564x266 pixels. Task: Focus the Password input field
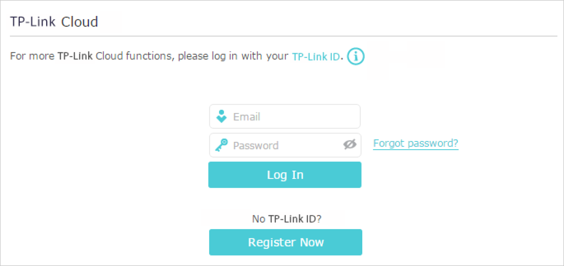pyautogui.click(x=287, y=145)
